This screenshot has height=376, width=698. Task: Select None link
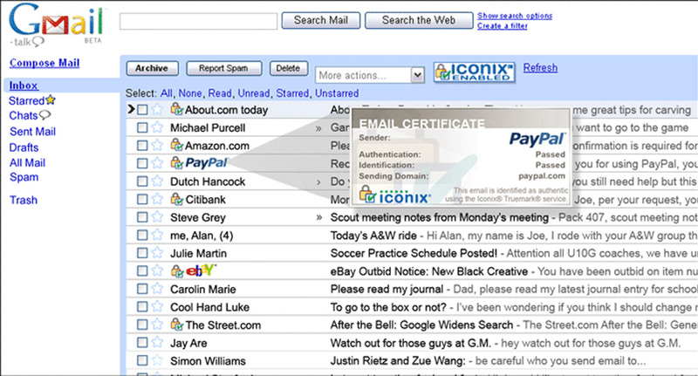(x=190, y=93)
